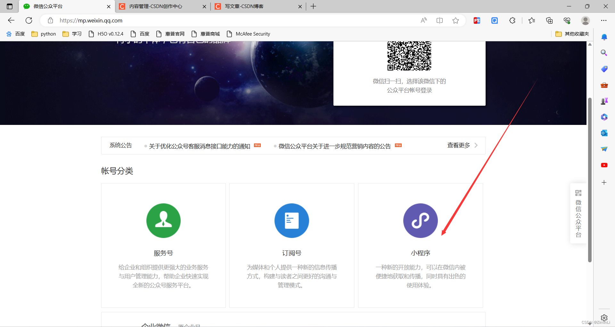This screenshot has height=327, width=615.
Task: Reload the page with refresh icon
Action: tap(29, 20)
